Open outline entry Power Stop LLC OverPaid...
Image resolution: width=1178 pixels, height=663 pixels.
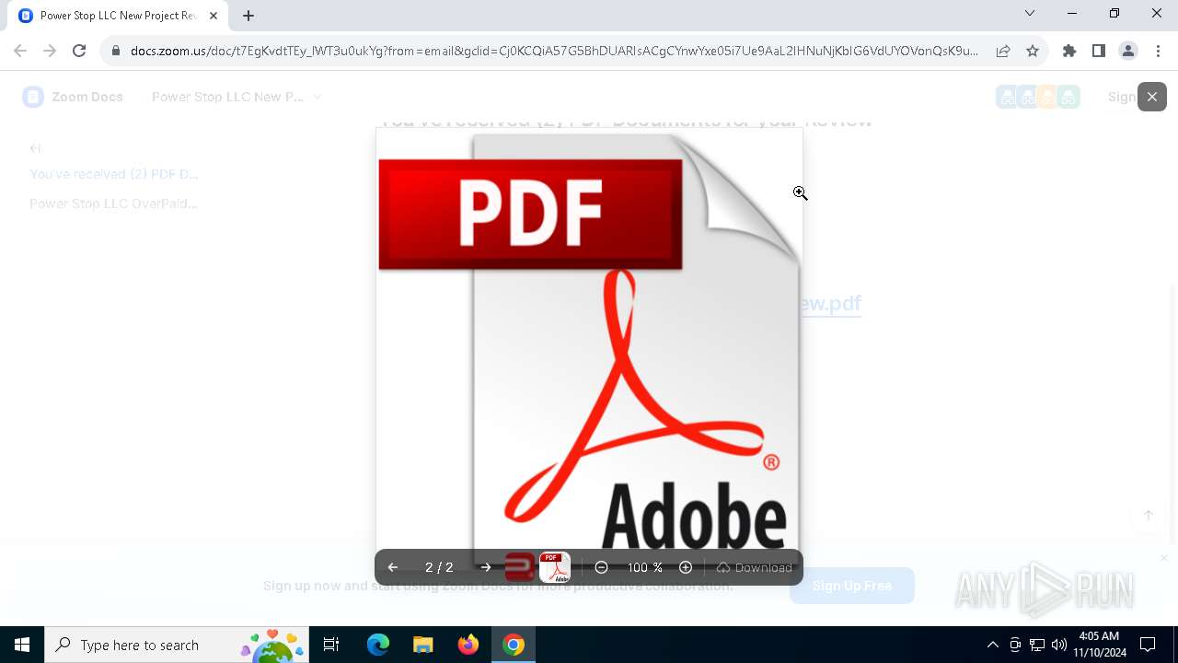[x=113, y=204]
